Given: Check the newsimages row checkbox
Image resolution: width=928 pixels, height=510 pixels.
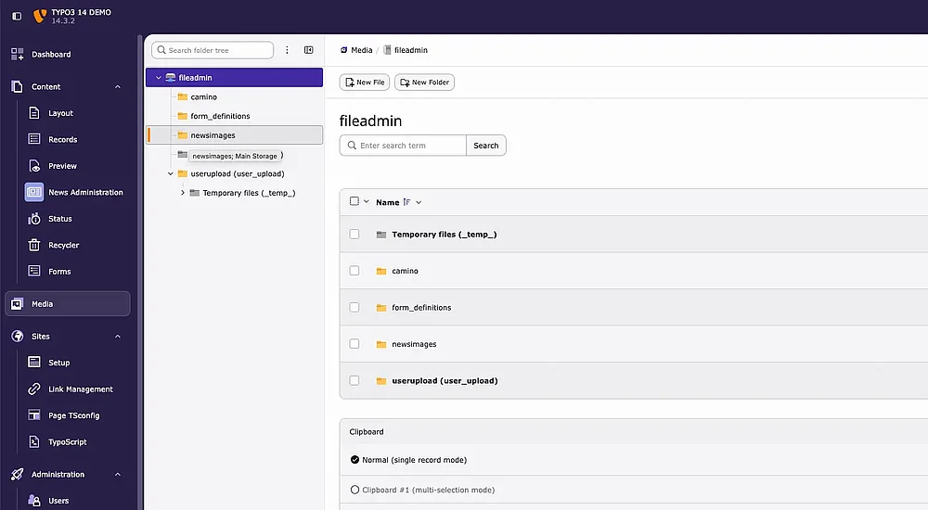Looking at the screenshot, I should (354, 344).
